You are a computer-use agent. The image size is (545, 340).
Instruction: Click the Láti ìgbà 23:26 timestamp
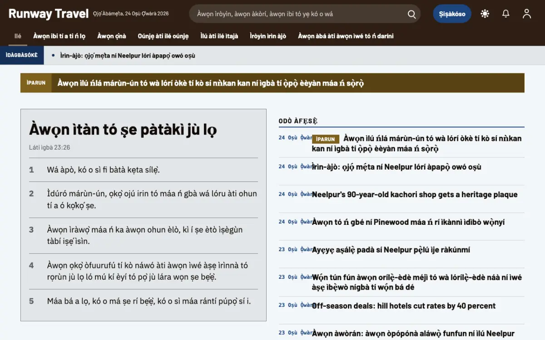point(50,147)
